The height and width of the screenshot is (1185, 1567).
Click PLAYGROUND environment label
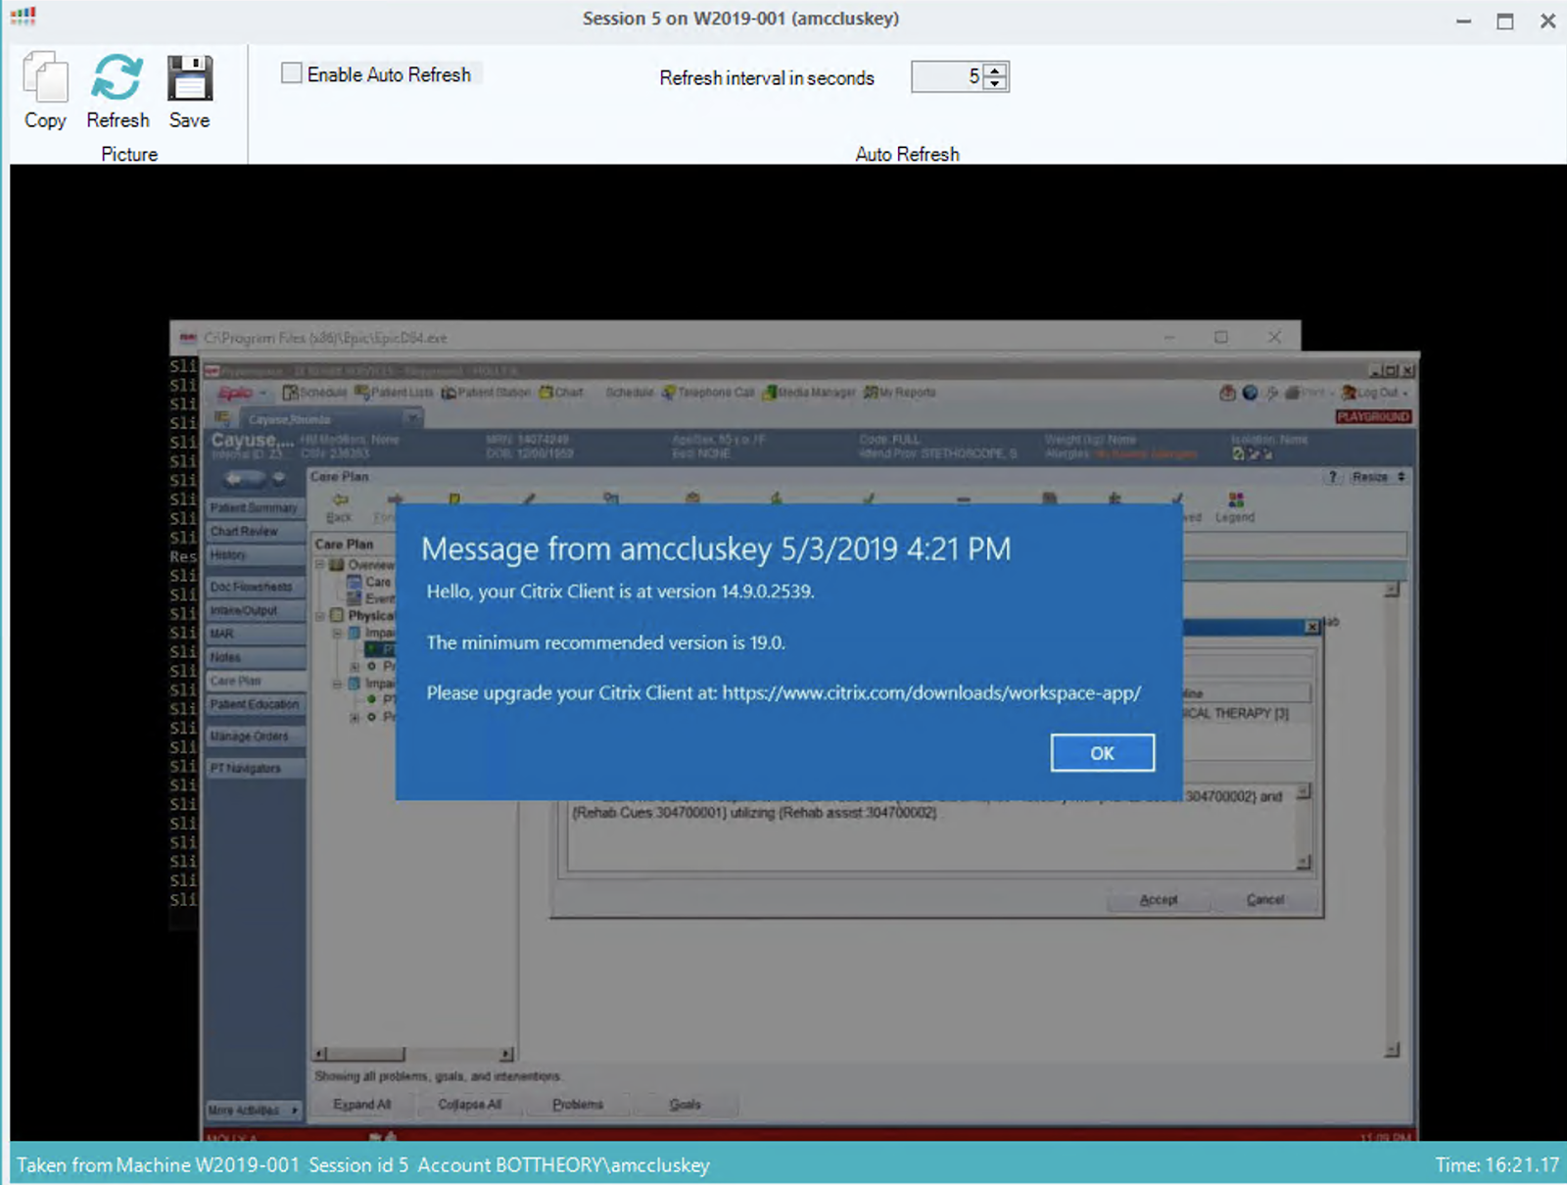tap(1373, 416)
